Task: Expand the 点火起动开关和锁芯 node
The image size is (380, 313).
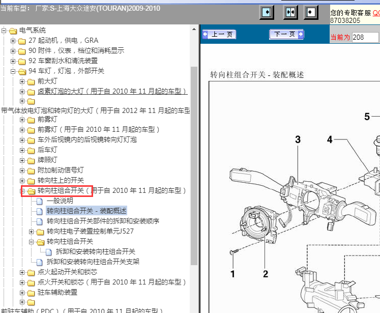Action: click(x=22, y=272)
